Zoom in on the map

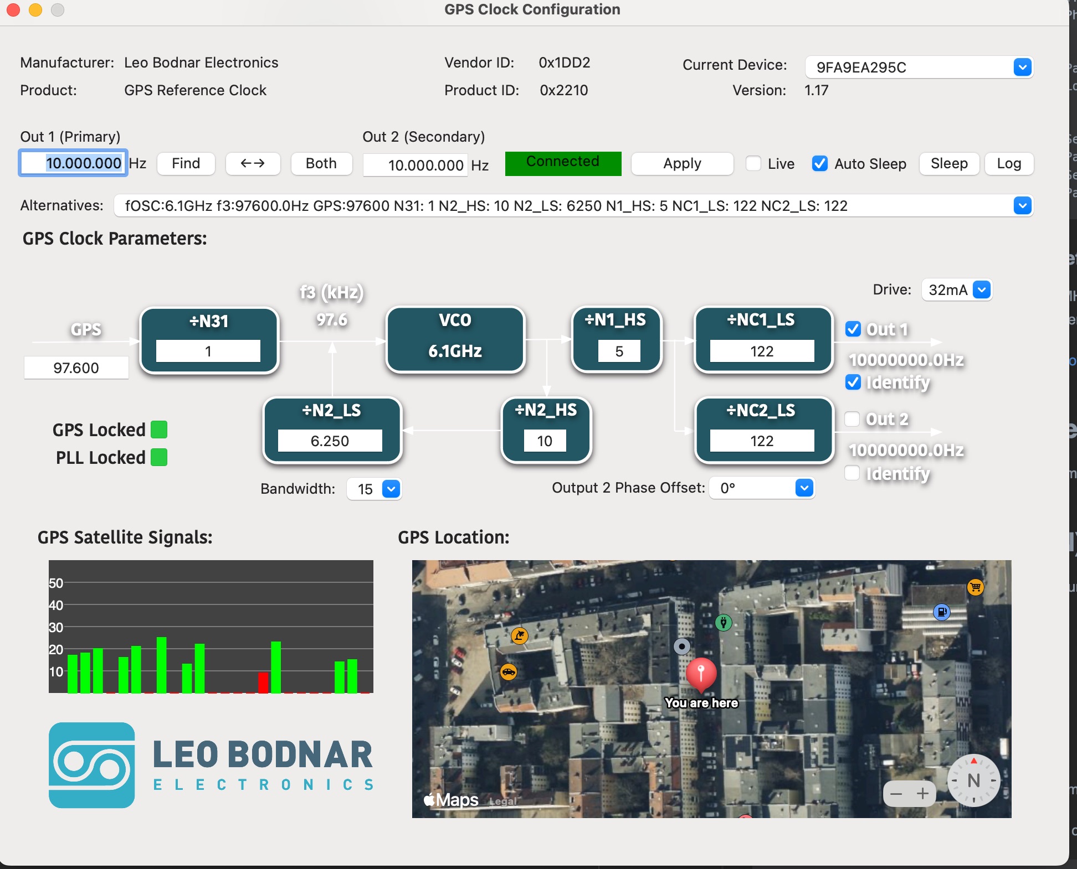(x=924, y=794)
